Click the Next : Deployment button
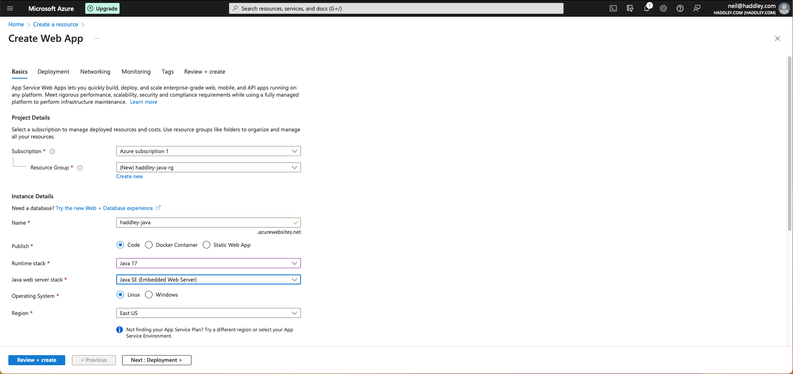This screenshot has width=793, height=374. [x=157, y=360]
